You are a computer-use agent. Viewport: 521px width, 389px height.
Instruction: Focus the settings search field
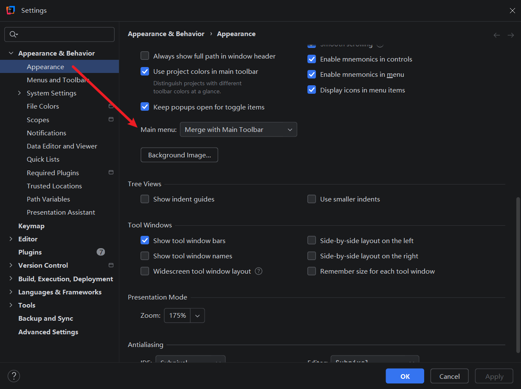[x=59, y=34]
